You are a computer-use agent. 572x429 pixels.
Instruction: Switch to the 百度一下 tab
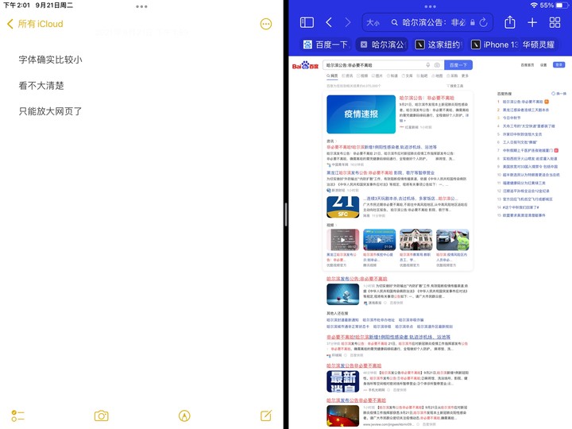326,44
